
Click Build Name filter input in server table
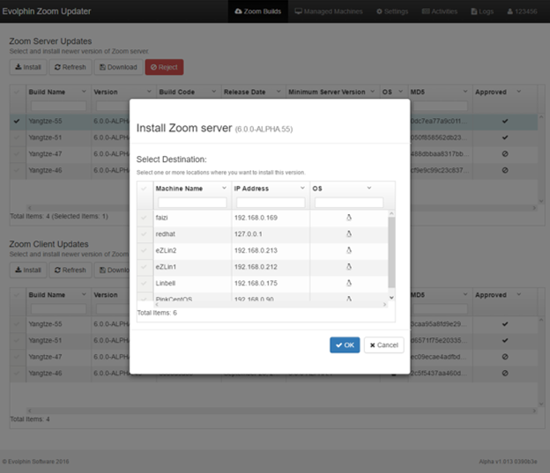coord(58,106)
